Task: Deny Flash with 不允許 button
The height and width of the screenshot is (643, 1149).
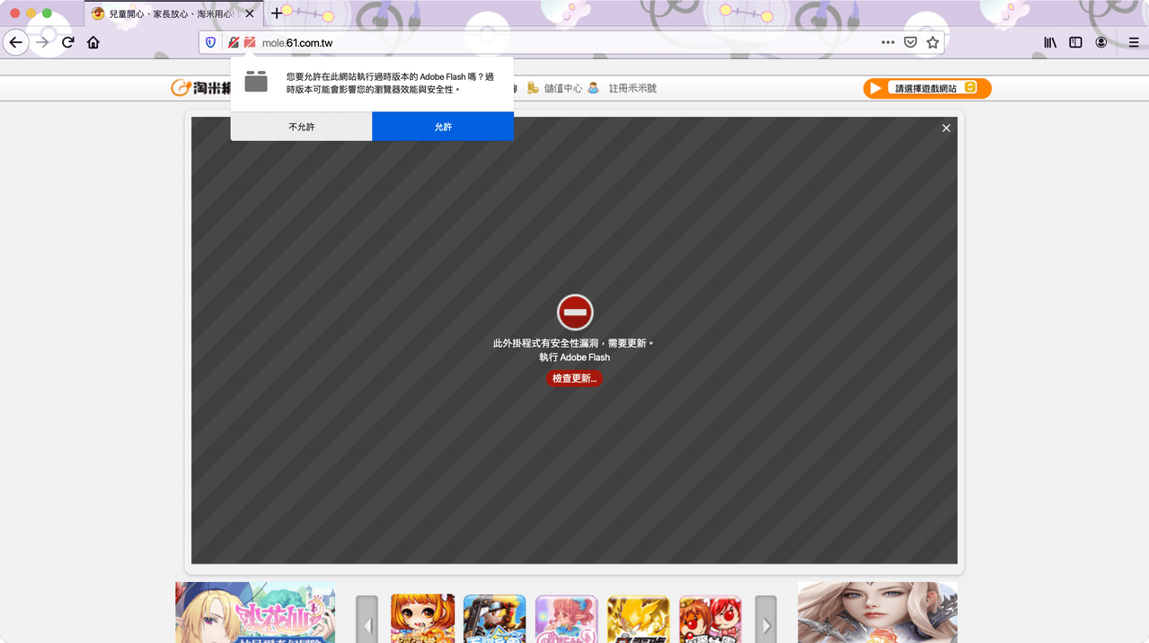Action: [301, 127]
